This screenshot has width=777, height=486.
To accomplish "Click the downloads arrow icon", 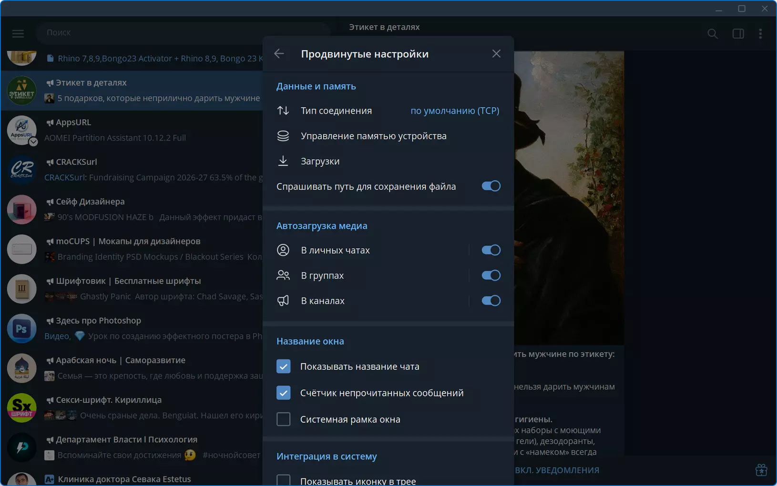I will coord(283,161).
